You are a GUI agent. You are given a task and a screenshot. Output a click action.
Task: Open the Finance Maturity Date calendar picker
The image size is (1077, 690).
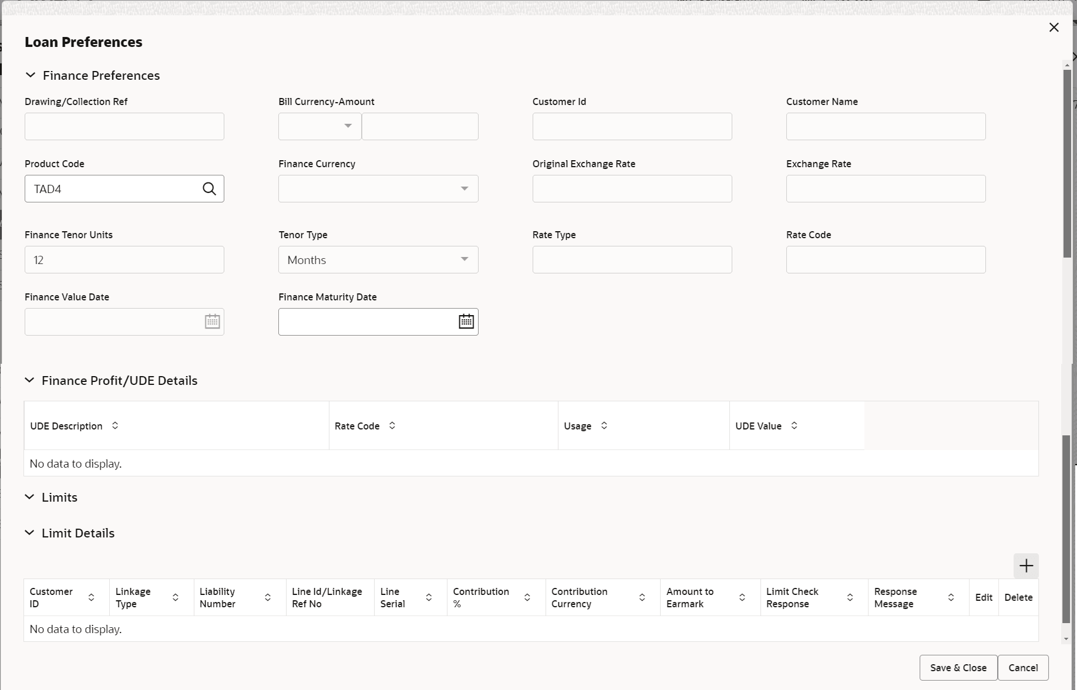466,322
